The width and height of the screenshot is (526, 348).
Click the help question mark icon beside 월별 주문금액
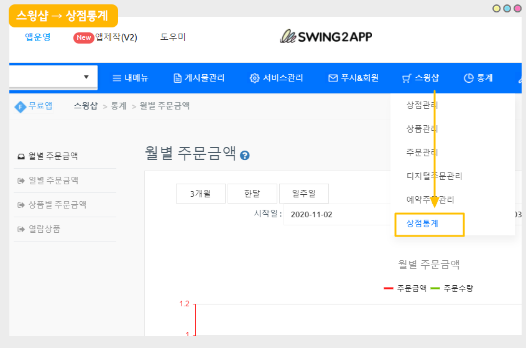click(245, 155)
